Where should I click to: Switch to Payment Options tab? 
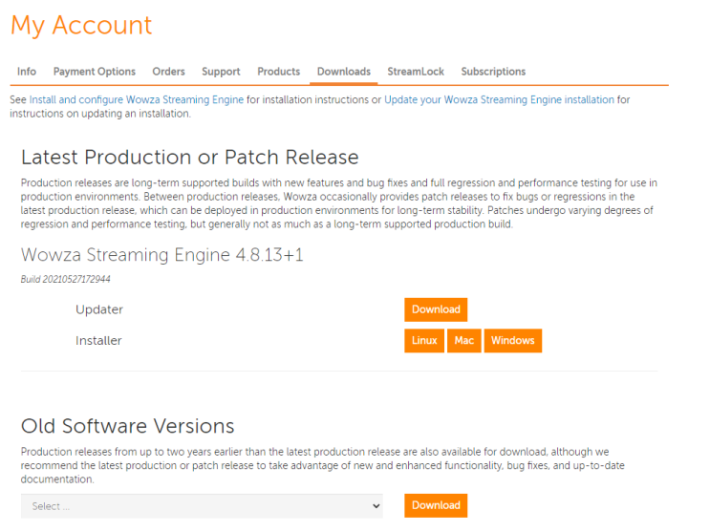point(95,72)
